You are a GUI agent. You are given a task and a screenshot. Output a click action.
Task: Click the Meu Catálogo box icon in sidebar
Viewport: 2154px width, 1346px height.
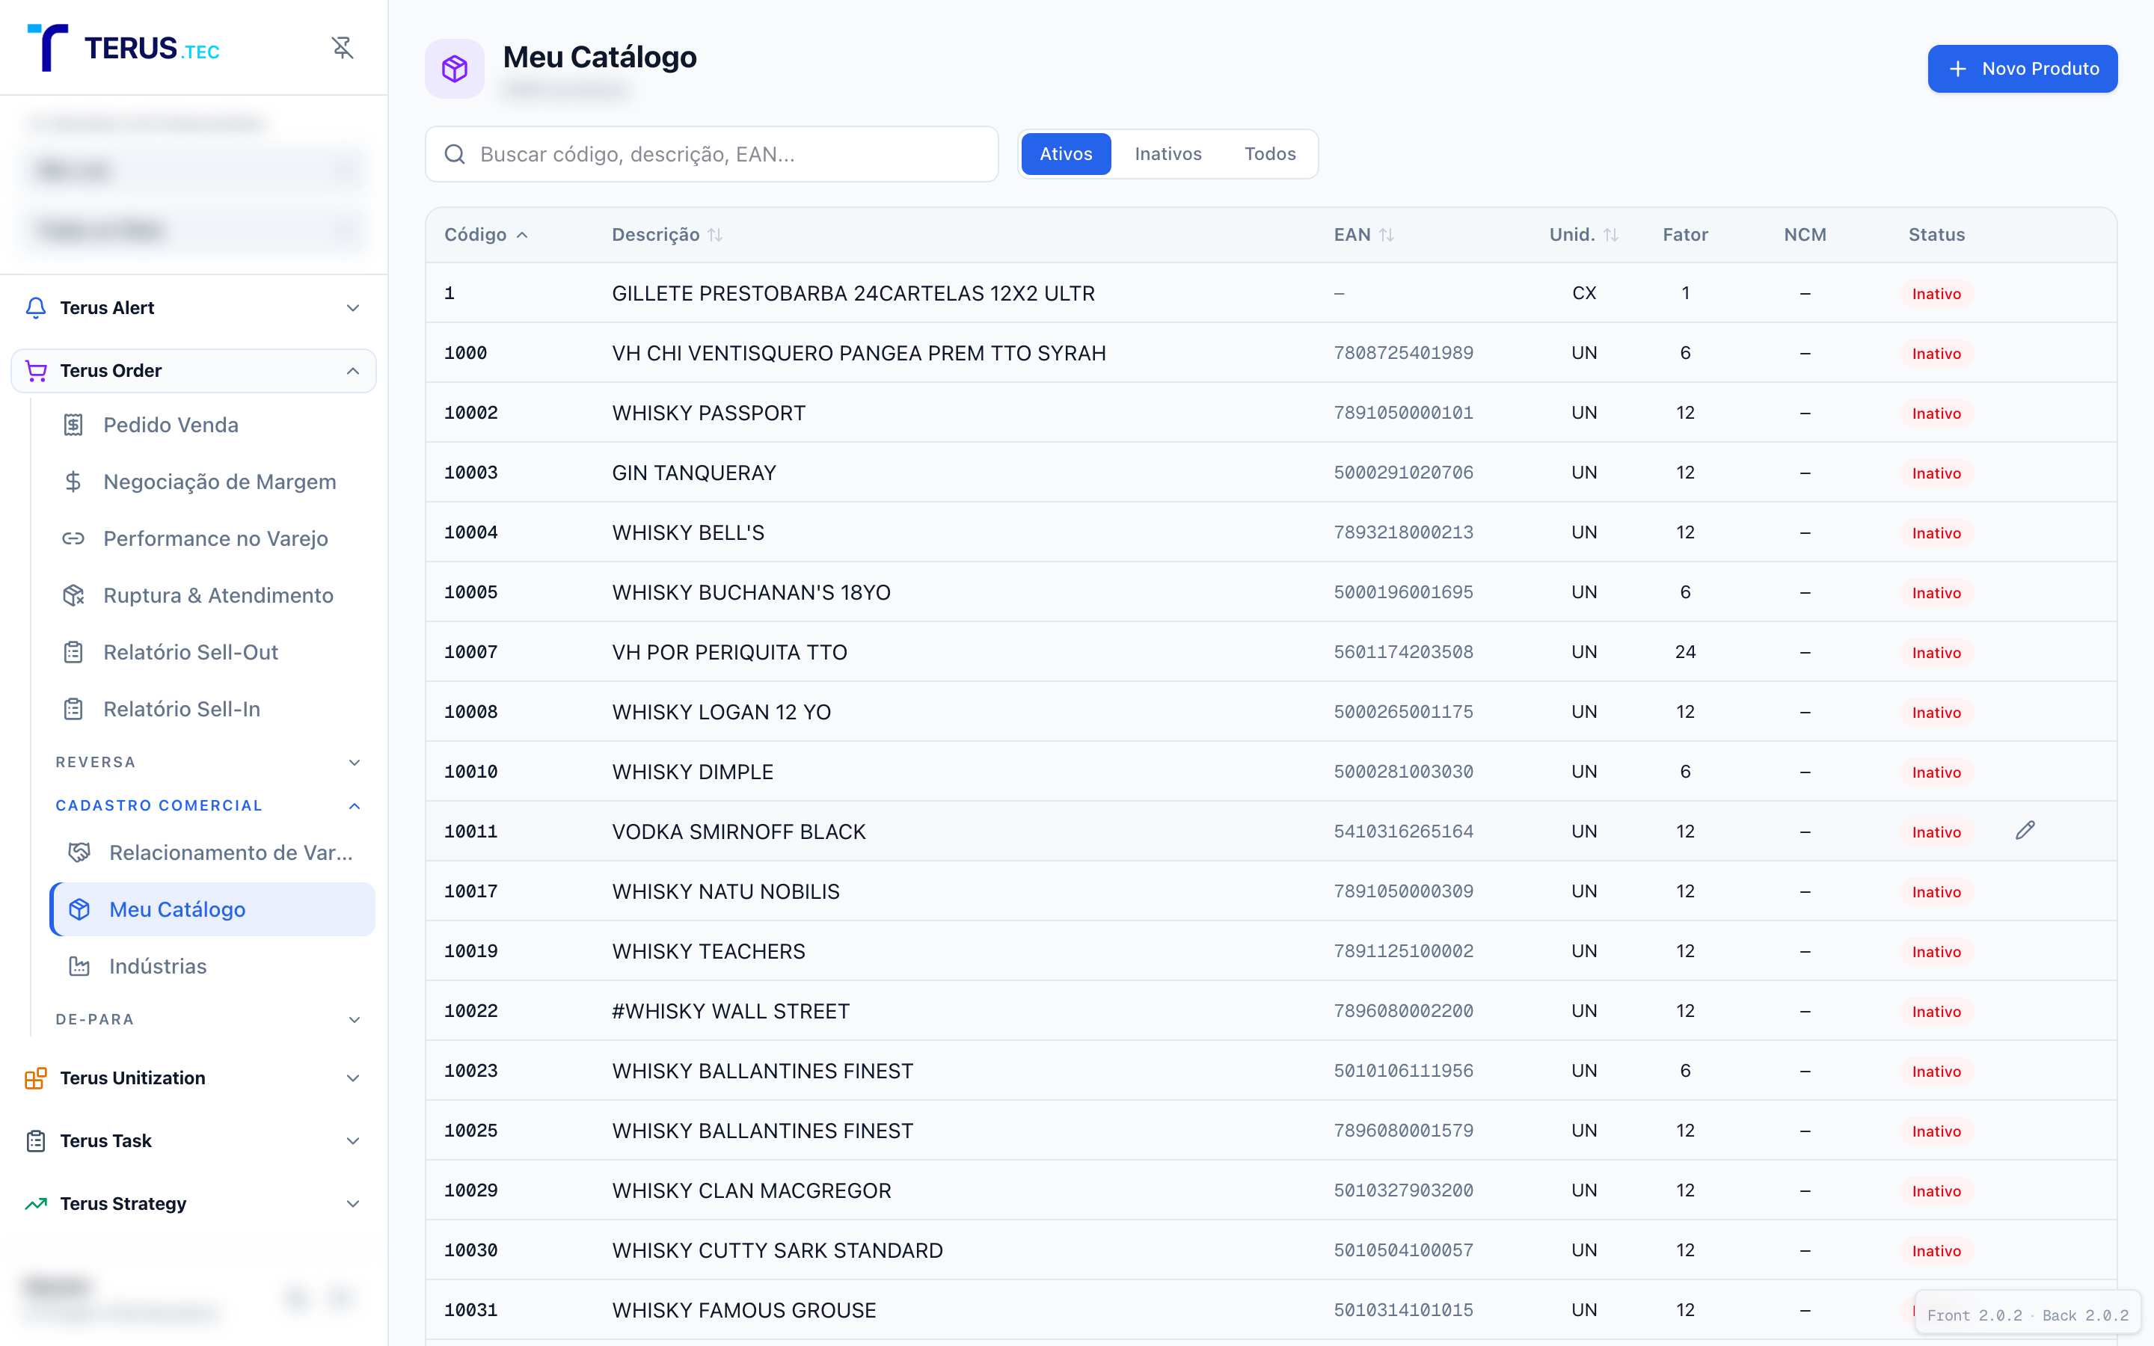click(79, 909)
